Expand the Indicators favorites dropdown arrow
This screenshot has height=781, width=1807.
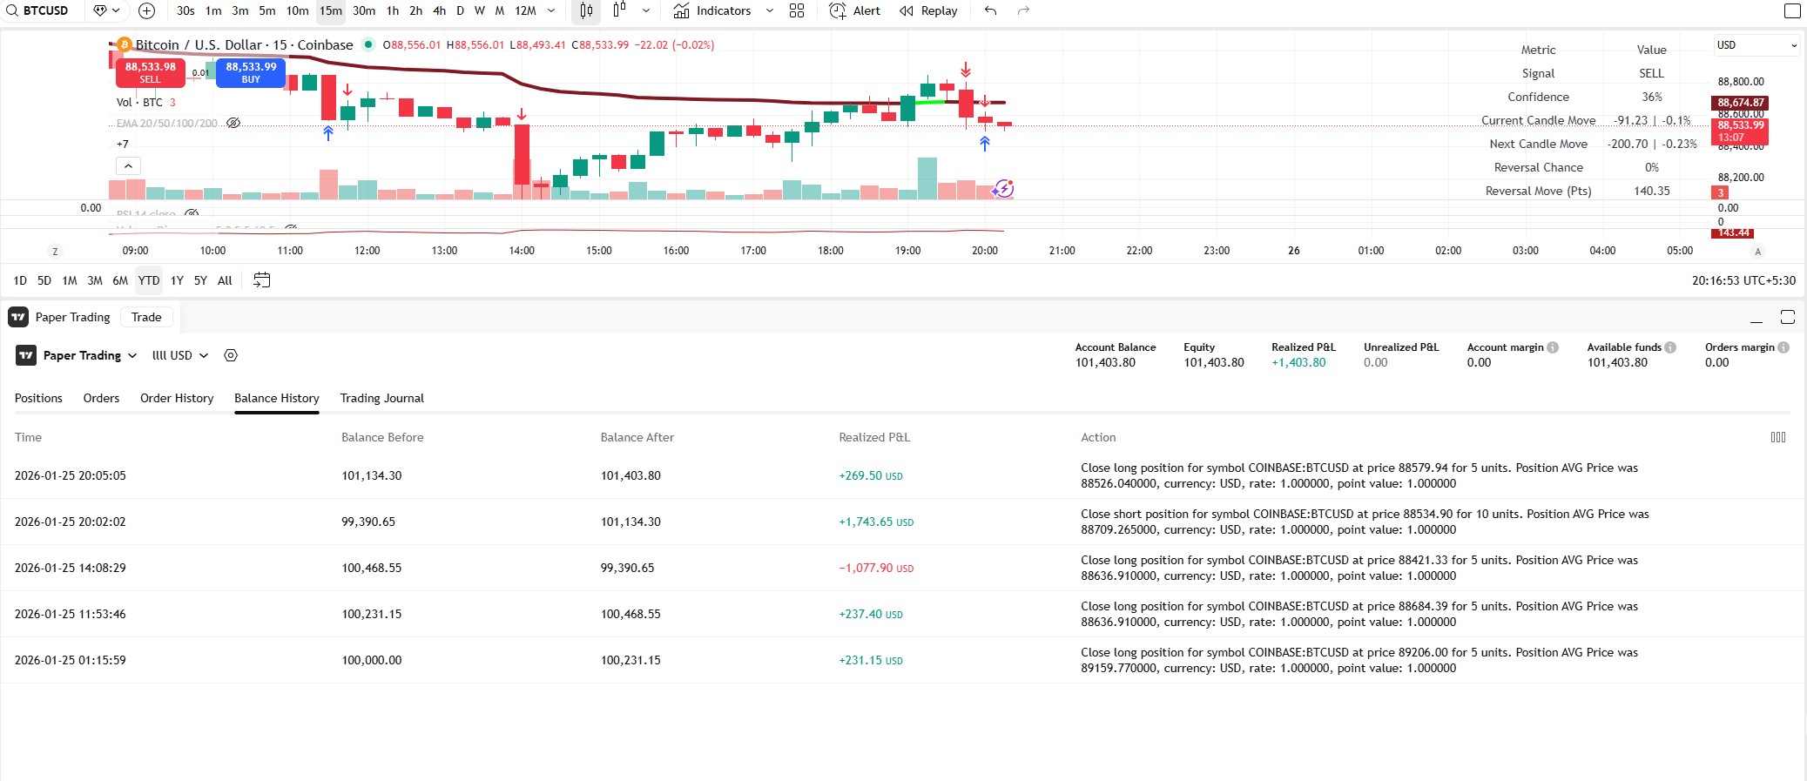(x=769, y=10)
